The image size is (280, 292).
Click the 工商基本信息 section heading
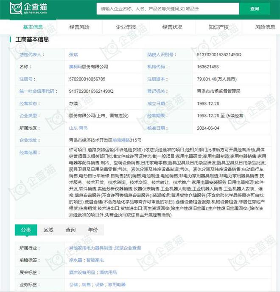[x=32, y=39]
